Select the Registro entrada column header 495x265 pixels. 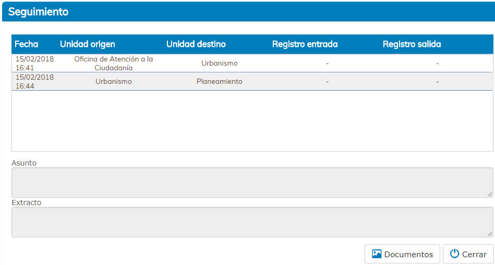[x=305, y=44]
